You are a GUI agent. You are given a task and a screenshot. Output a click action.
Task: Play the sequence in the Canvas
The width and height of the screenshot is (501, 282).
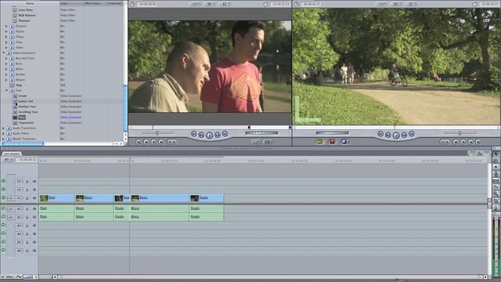point(396,136)
